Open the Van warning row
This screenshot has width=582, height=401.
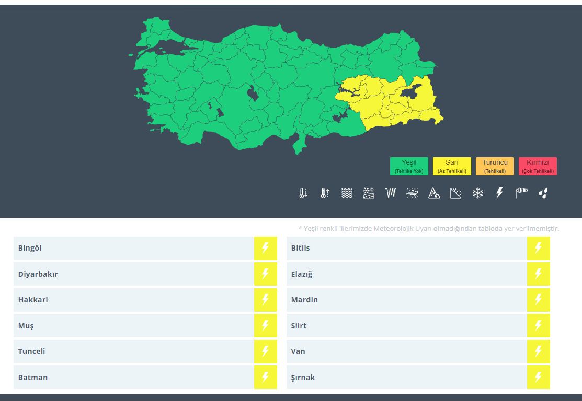coord(406,351)
